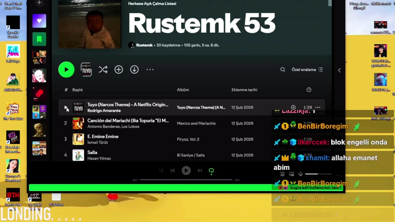This screenshot has width=395, height=222.
Task: Open the Tuyo (Narcos Theme) album link in row one
Action: pos(201,107)
